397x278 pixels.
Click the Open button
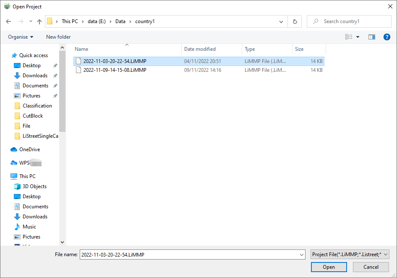coord(329,267)
